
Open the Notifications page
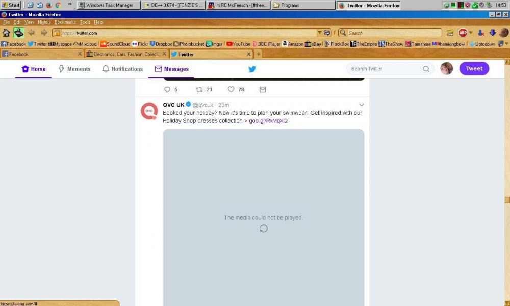click(122, 69)
